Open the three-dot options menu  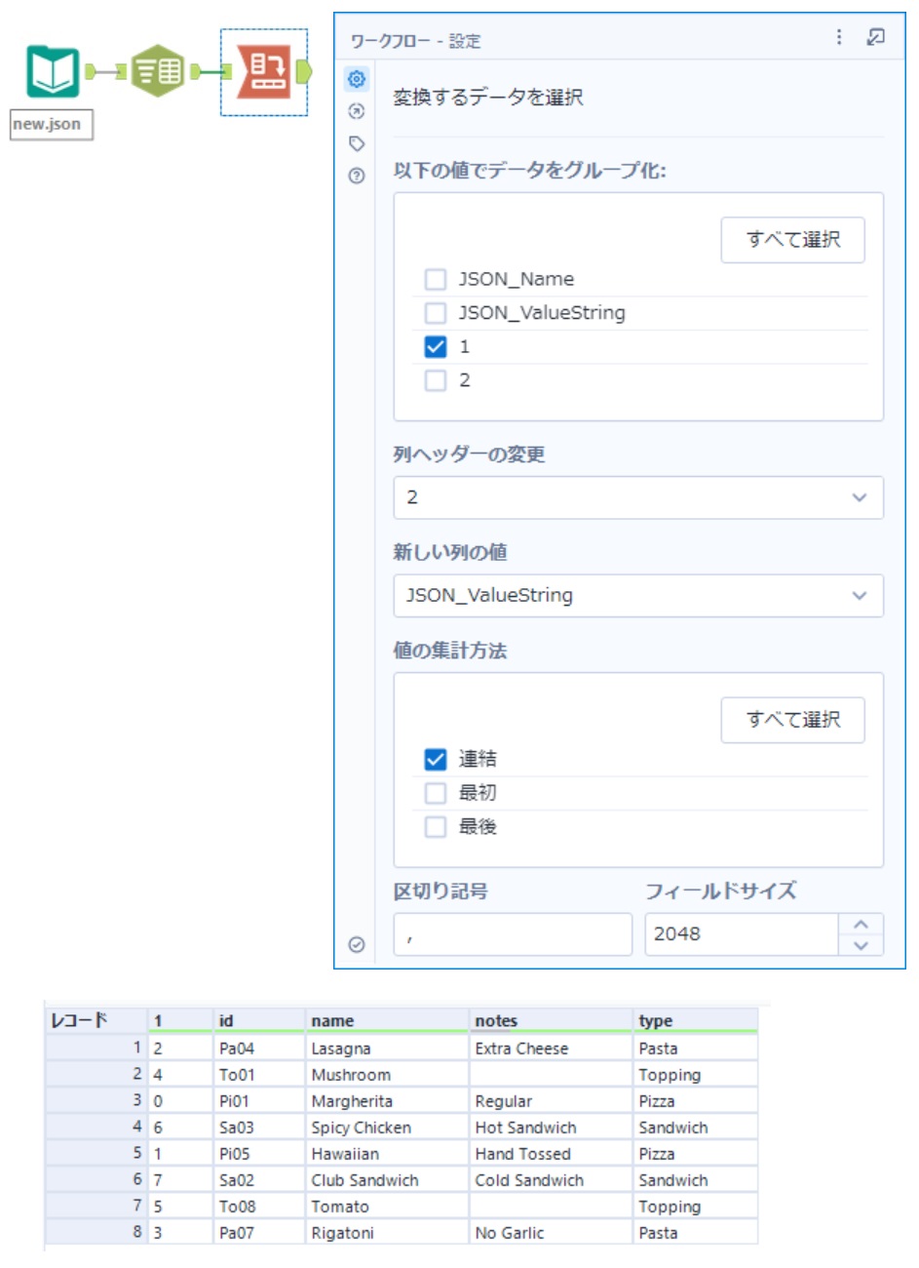click(839, 37)
